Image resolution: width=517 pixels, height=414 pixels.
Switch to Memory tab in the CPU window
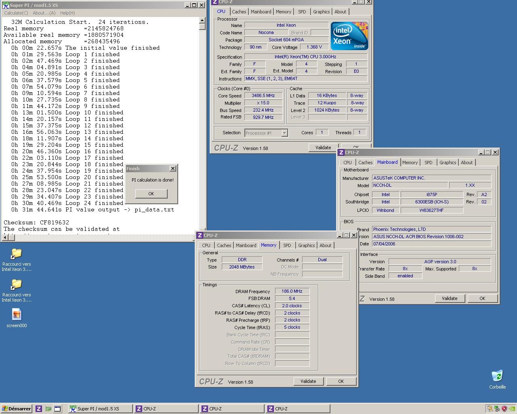coord(284,12)
